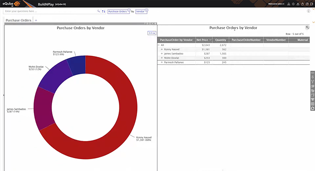The height and width of the screenshot is (171, 315).
Task: Click the top orange chevron at right edge
Action: (313, 9)
